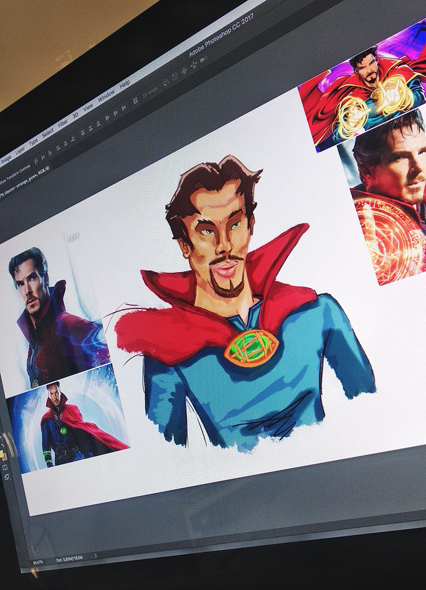Select 3D Mode zoom video-camera icon
The image size is (426, 590).
pyautogui.click(x=203, y=59)
